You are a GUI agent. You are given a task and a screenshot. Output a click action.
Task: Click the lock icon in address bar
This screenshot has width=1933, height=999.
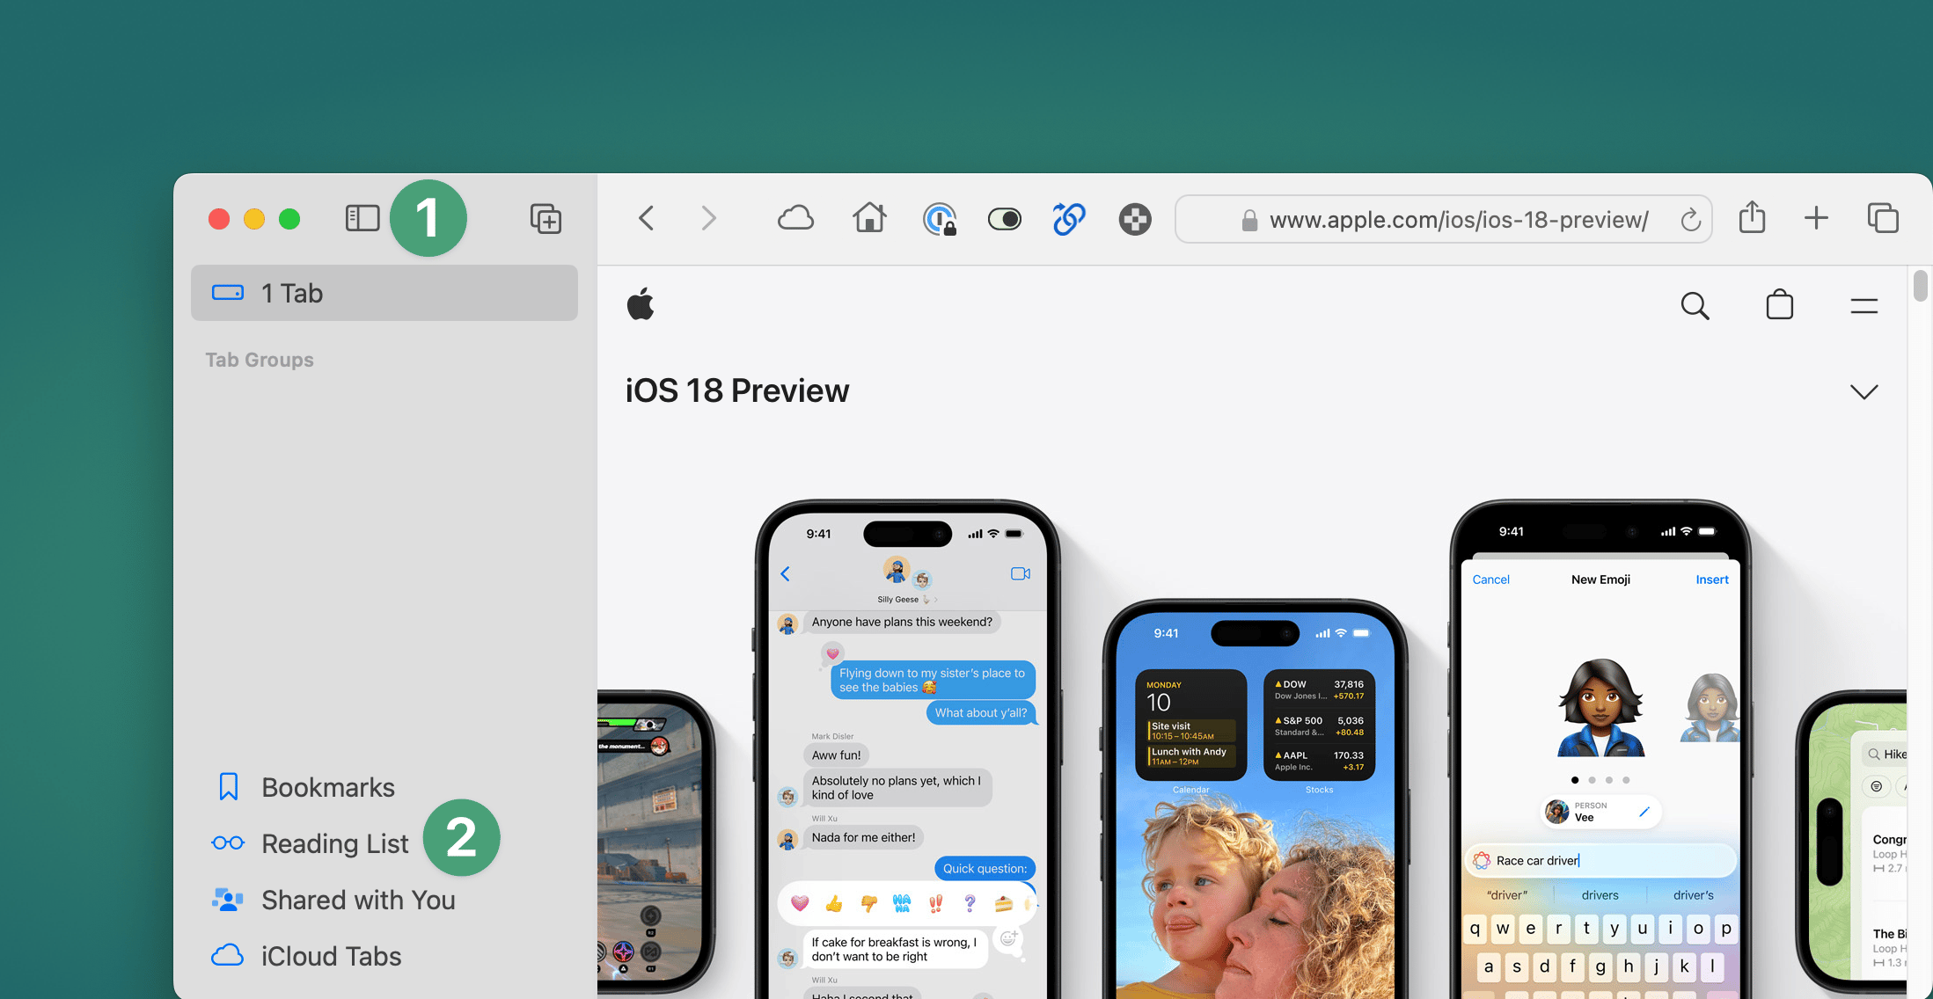click(x=1249, y=220)
